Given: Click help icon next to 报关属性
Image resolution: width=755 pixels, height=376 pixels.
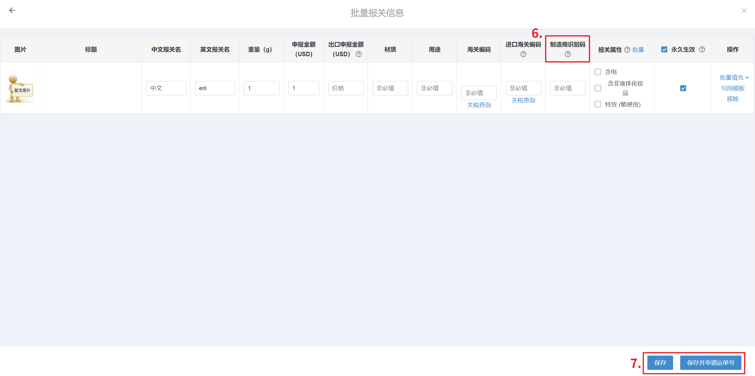Looking at the screenshot, I should pyautogui.click(x=627, y=50).
